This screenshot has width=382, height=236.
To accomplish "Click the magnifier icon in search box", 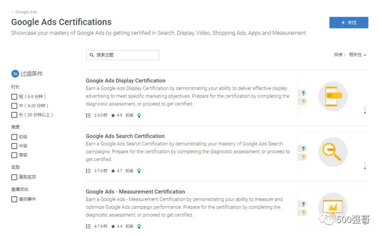I will tap(92, 55).
